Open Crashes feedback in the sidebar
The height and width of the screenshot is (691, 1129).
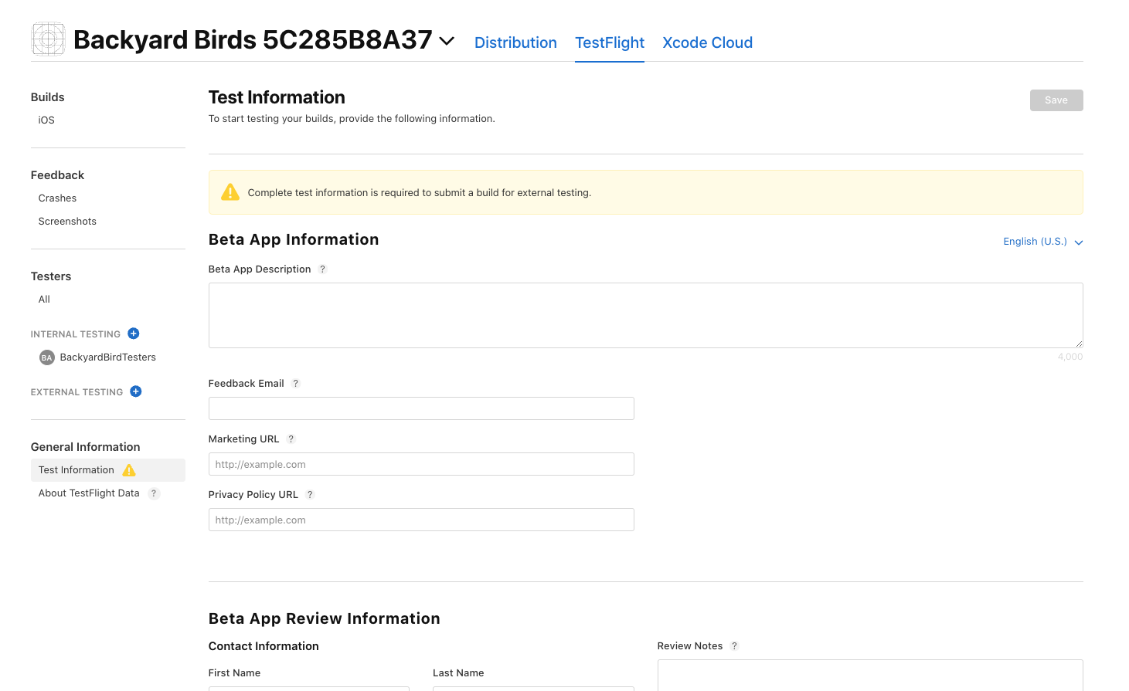(x=57, y=198)
